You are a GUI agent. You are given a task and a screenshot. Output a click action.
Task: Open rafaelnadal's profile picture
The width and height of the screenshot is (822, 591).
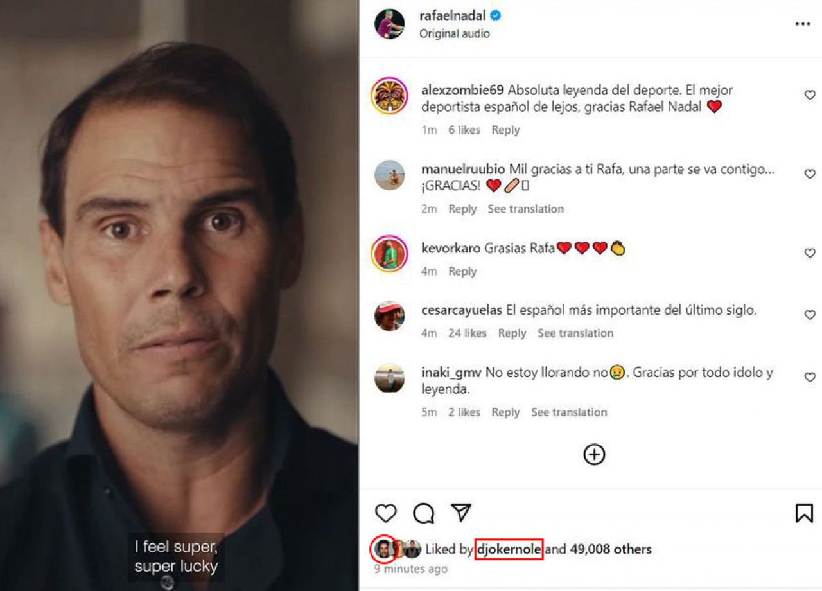coord(390,24)
